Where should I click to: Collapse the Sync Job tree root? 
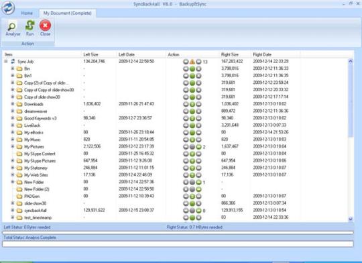coord(6,62)
